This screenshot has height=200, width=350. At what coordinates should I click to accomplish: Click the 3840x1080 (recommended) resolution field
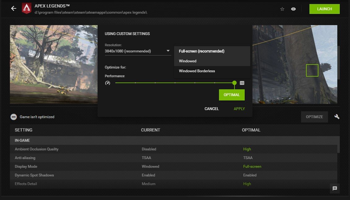click(x=138, y=51)
